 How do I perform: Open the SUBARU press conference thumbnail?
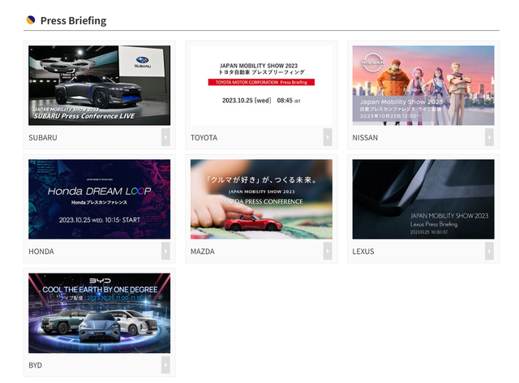coord(99,85)
